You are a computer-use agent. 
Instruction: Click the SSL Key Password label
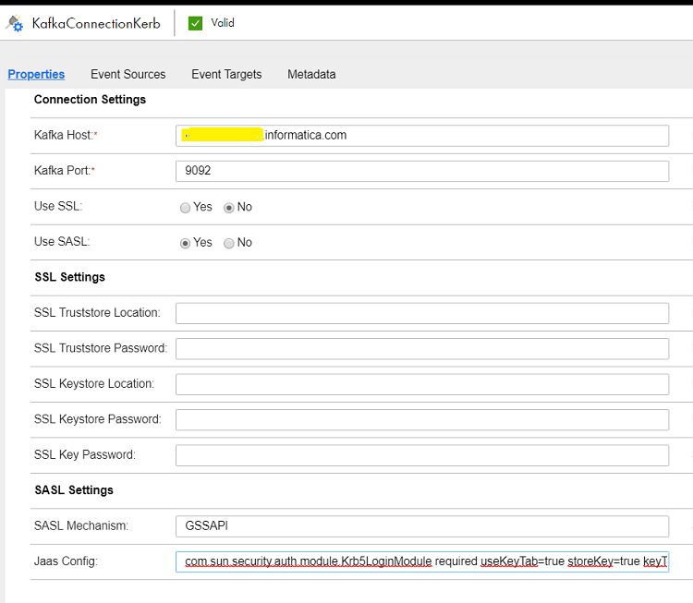coord(85,454)
